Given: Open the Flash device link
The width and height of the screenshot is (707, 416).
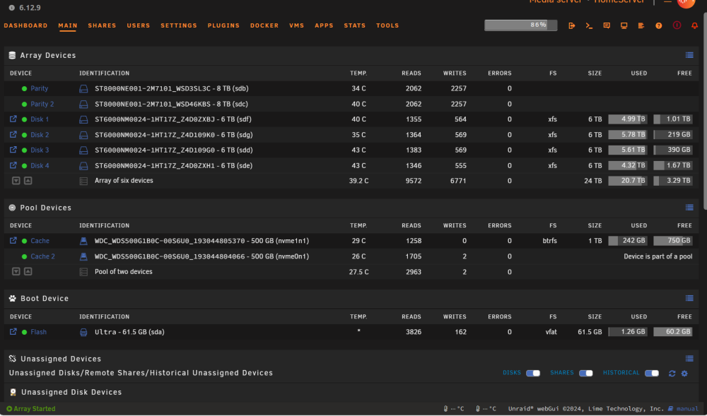Looking at the screenshot, I should [38, 332].
